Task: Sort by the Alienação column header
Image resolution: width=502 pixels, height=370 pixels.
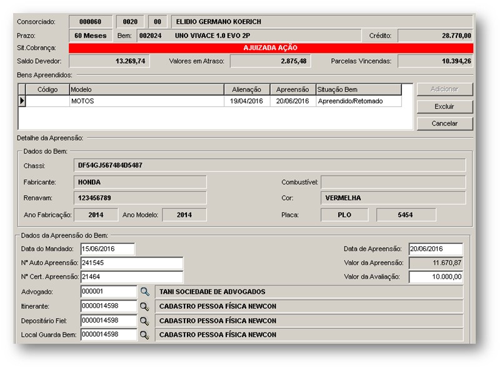Action: click(247, 89)
